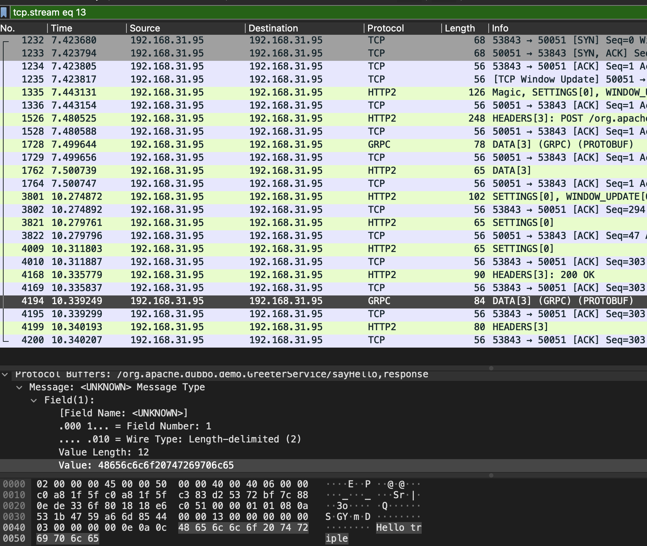Select packet 1528 row
Image resolution: width=647 pixels, height=546 pixels.
pyautogui.click(x=323, y=131)
